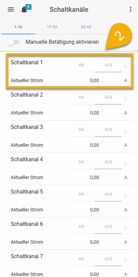
Task: Click Schaltkanal 3 Aktueller Strom value
Action: [x=94, y=145]
